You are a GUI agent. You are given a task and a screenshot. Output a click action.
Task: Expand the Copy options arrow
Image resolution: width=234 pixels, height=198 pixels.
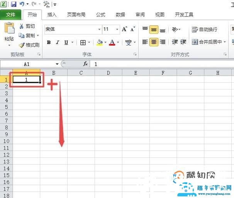[x=38, y=36]
